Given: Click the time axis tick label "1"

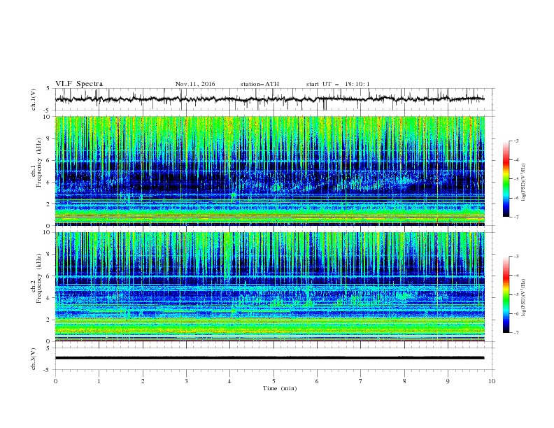Looking at the screenshot, I should pos(99,381).
